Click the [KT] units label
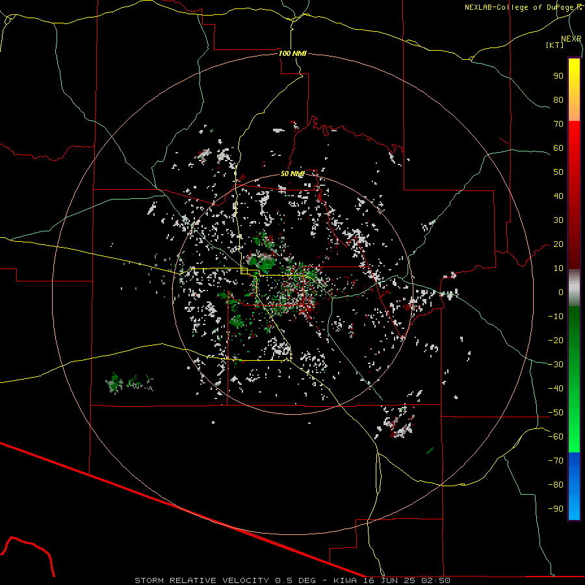The image size is (585, 585). click(555, 45)
